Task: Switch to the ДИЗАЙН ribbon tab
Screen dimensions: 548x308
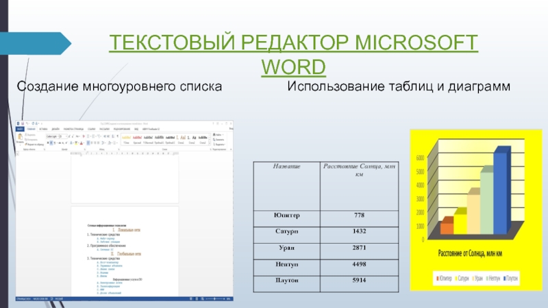Action: pos(55,129)
